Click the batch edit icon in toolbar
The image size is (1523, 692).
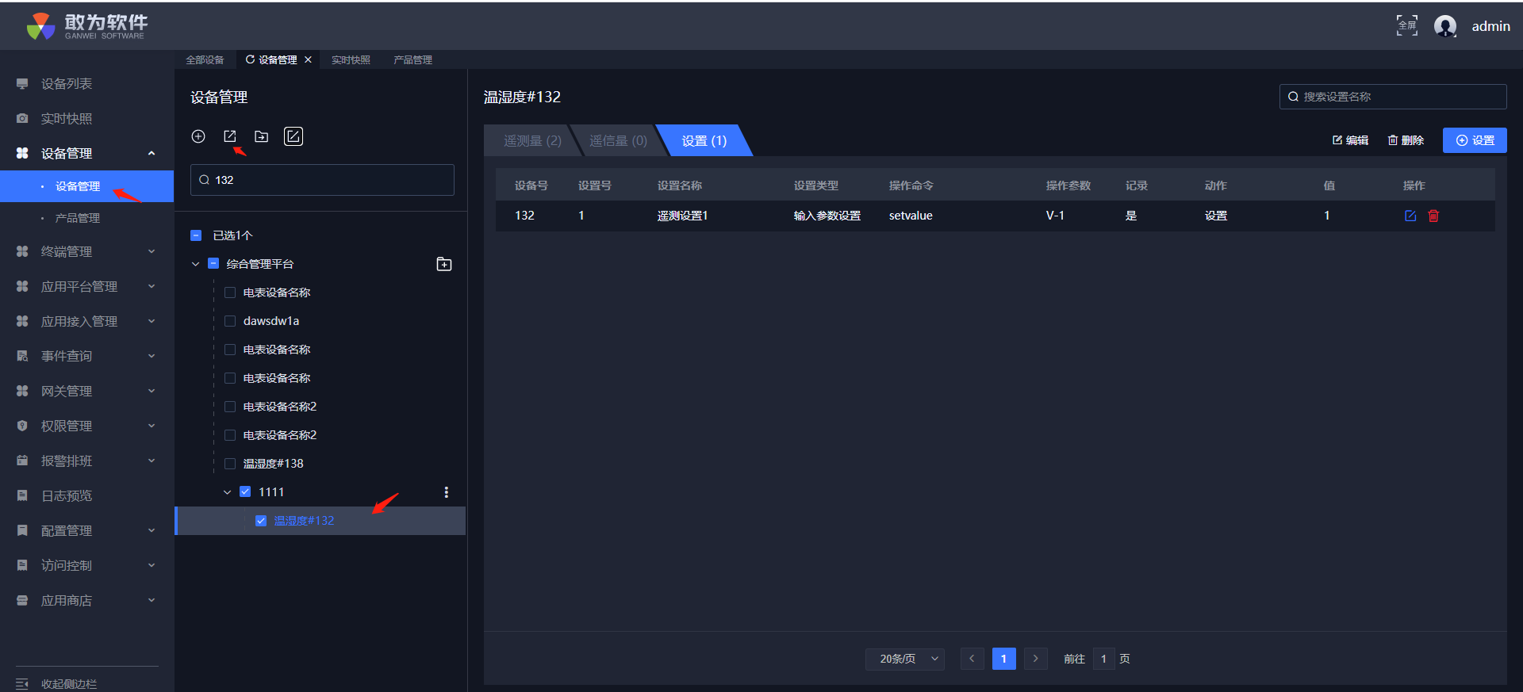pyautogui.click(x=293, y=136)
